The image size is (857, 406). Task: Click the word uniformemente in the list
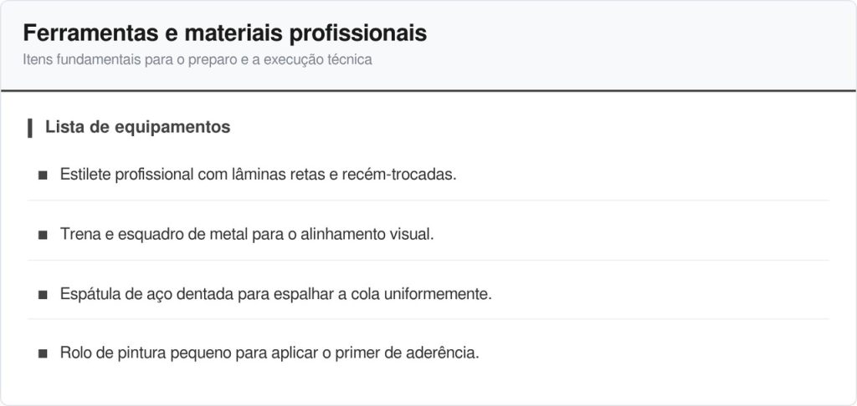click(x=440, y=294)
